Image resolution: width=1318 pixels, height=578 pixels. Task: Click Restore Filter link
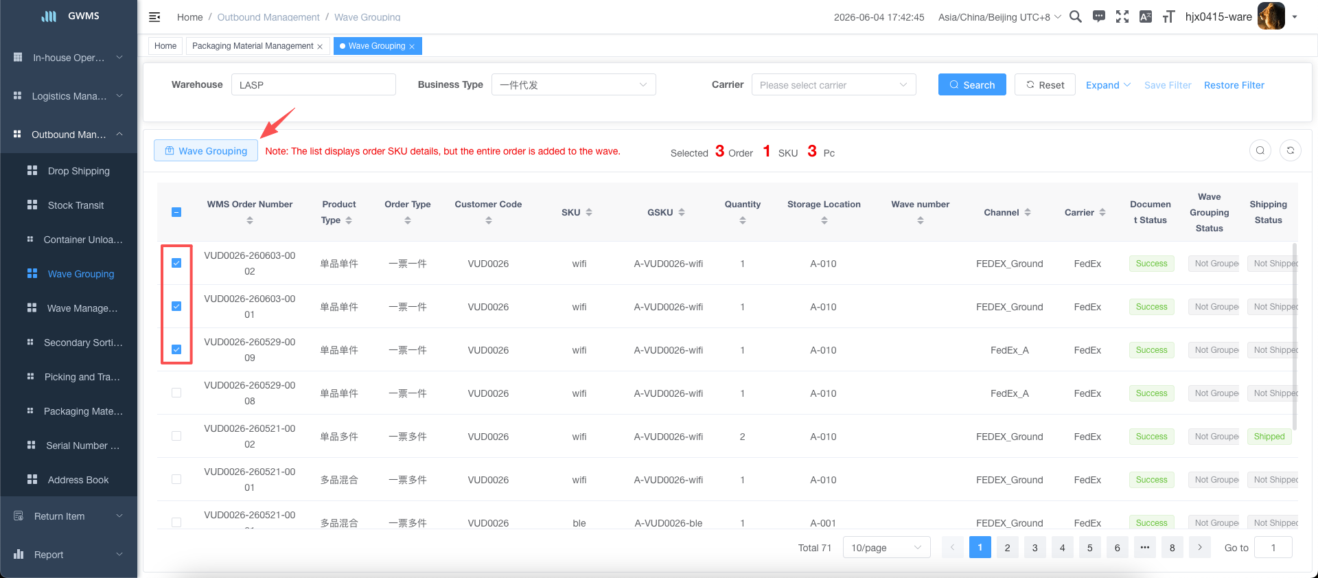pyautogui.click(x=1234, y=85)
